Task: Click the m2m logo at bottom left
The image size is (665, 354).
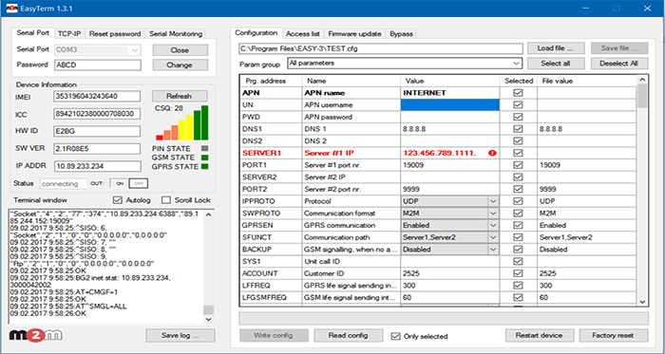Action: click(36, 335)
